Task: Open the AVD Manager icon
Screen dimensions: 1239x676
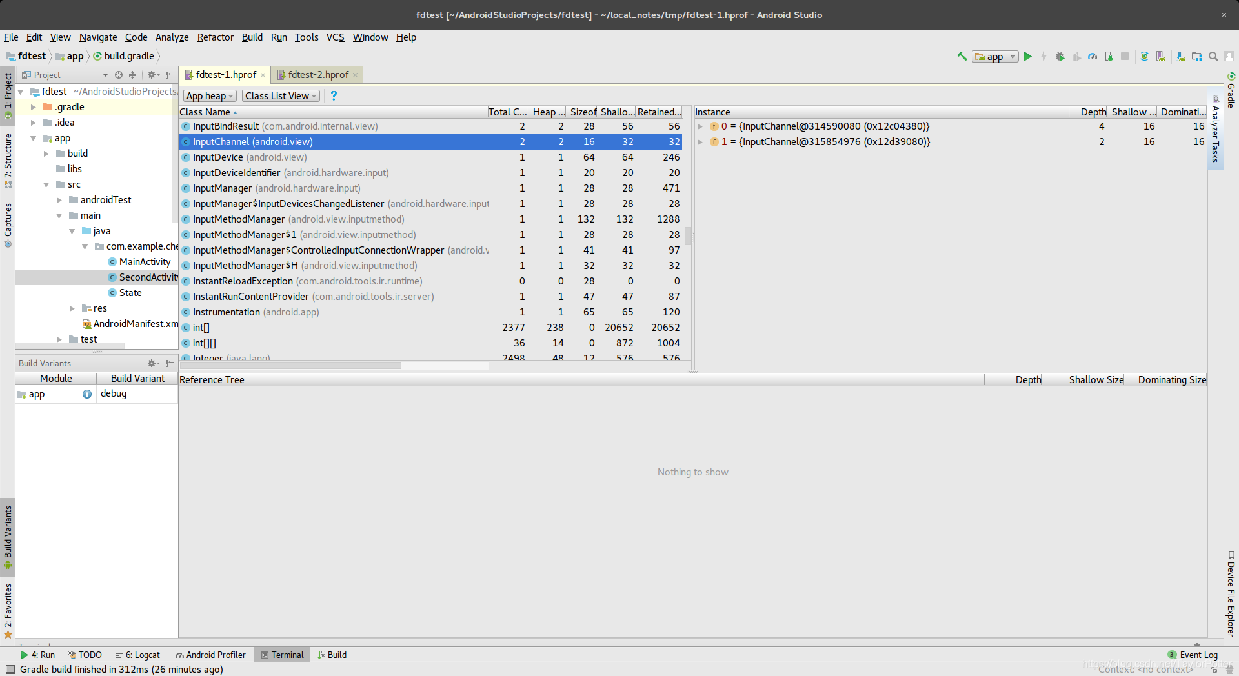Action: [x=1160, y=56]
